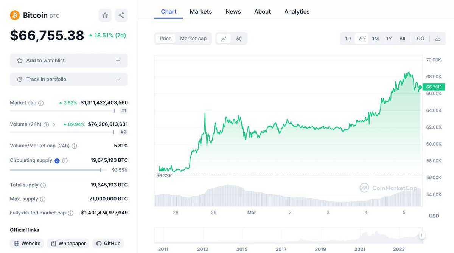Expand Volume (24h) details chevron
The width and height of the screenshot is (454, 253).
click(x=54, y=124)
